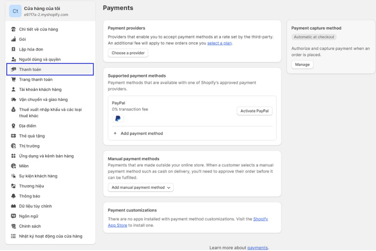
Task: Select the Thanh toán sidebar icon
Action: pyautogui.click(x=13, y=69)
